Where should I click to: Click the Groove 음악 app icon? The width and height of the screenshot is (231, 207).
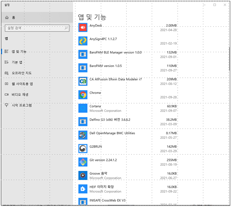coord(83,176)
